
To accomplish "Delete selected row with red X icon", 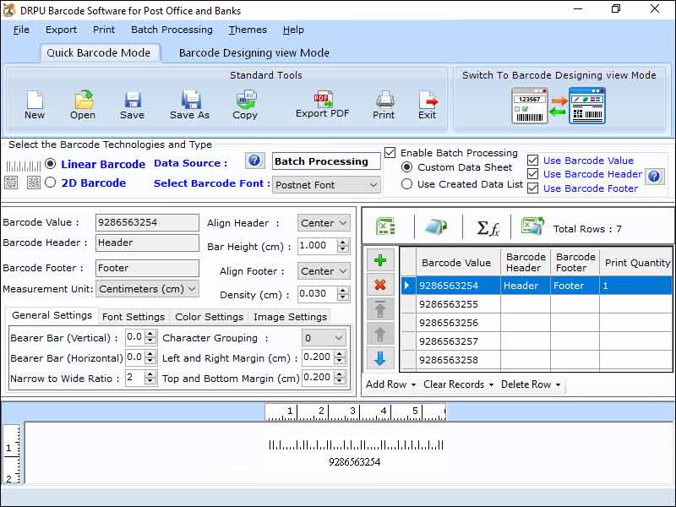I will pos(380,284).
